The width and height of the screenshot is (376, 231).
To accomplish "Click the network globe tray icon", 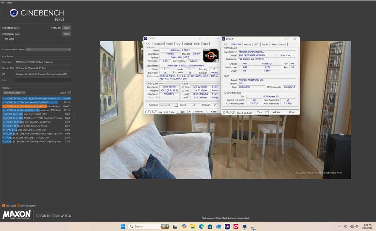I will (352, 226).
